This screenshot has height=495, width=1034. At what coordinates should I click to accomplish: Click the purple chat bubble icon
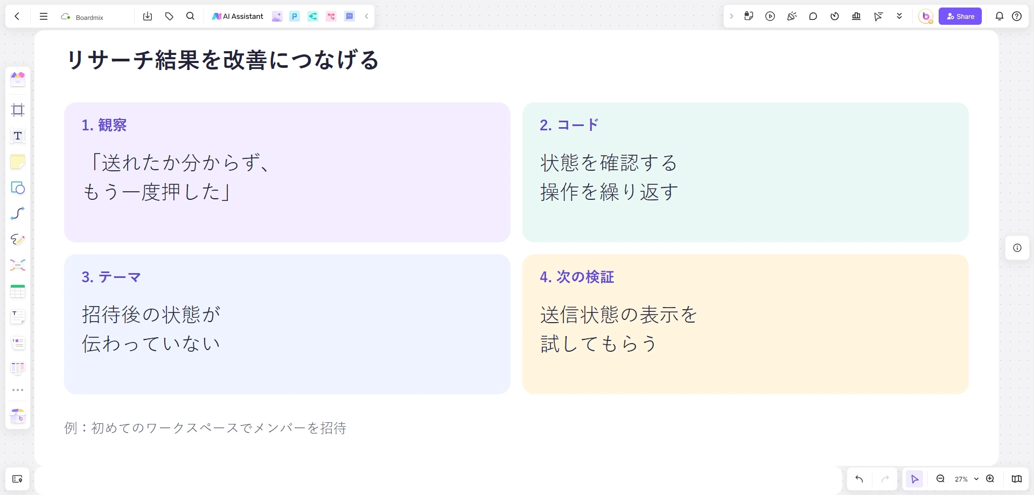point(350,16)
